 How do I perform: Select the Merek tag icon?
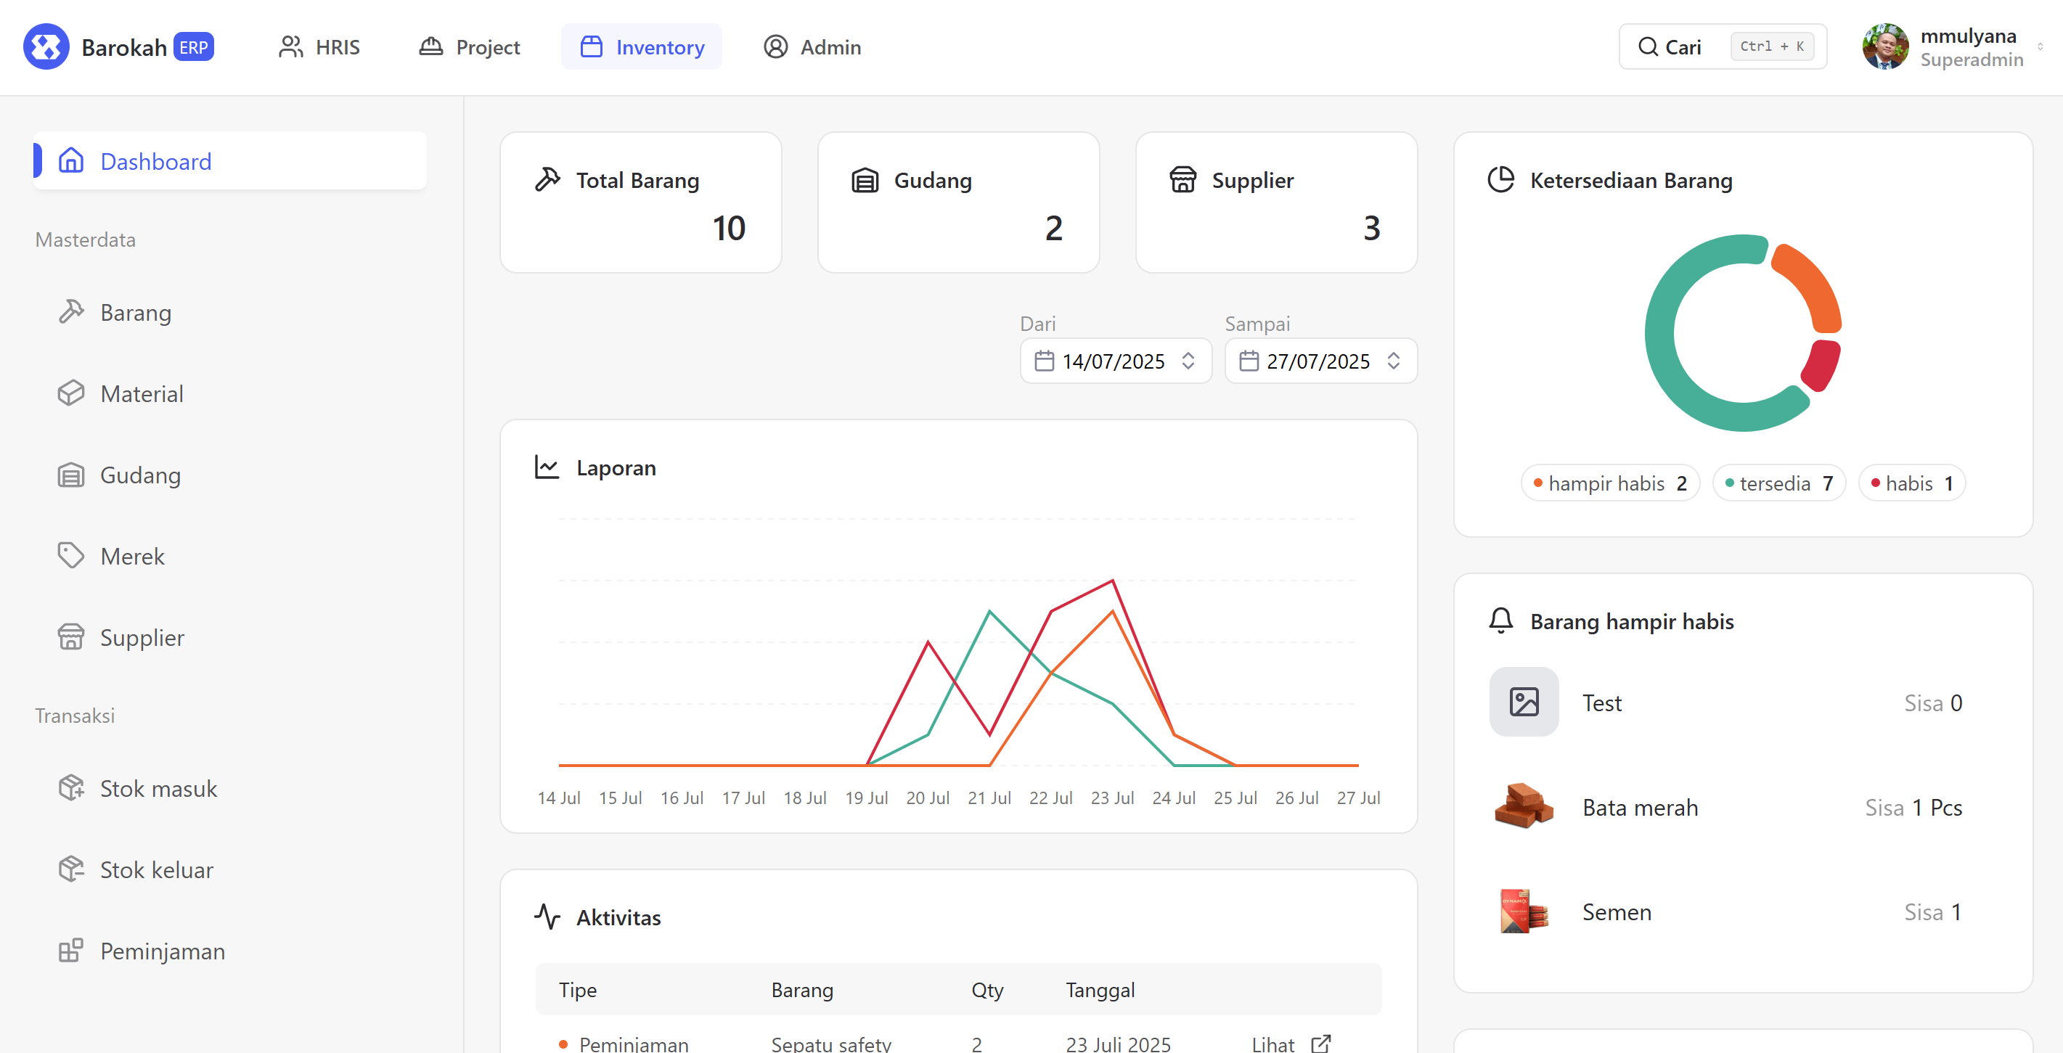tap(70, 556)
